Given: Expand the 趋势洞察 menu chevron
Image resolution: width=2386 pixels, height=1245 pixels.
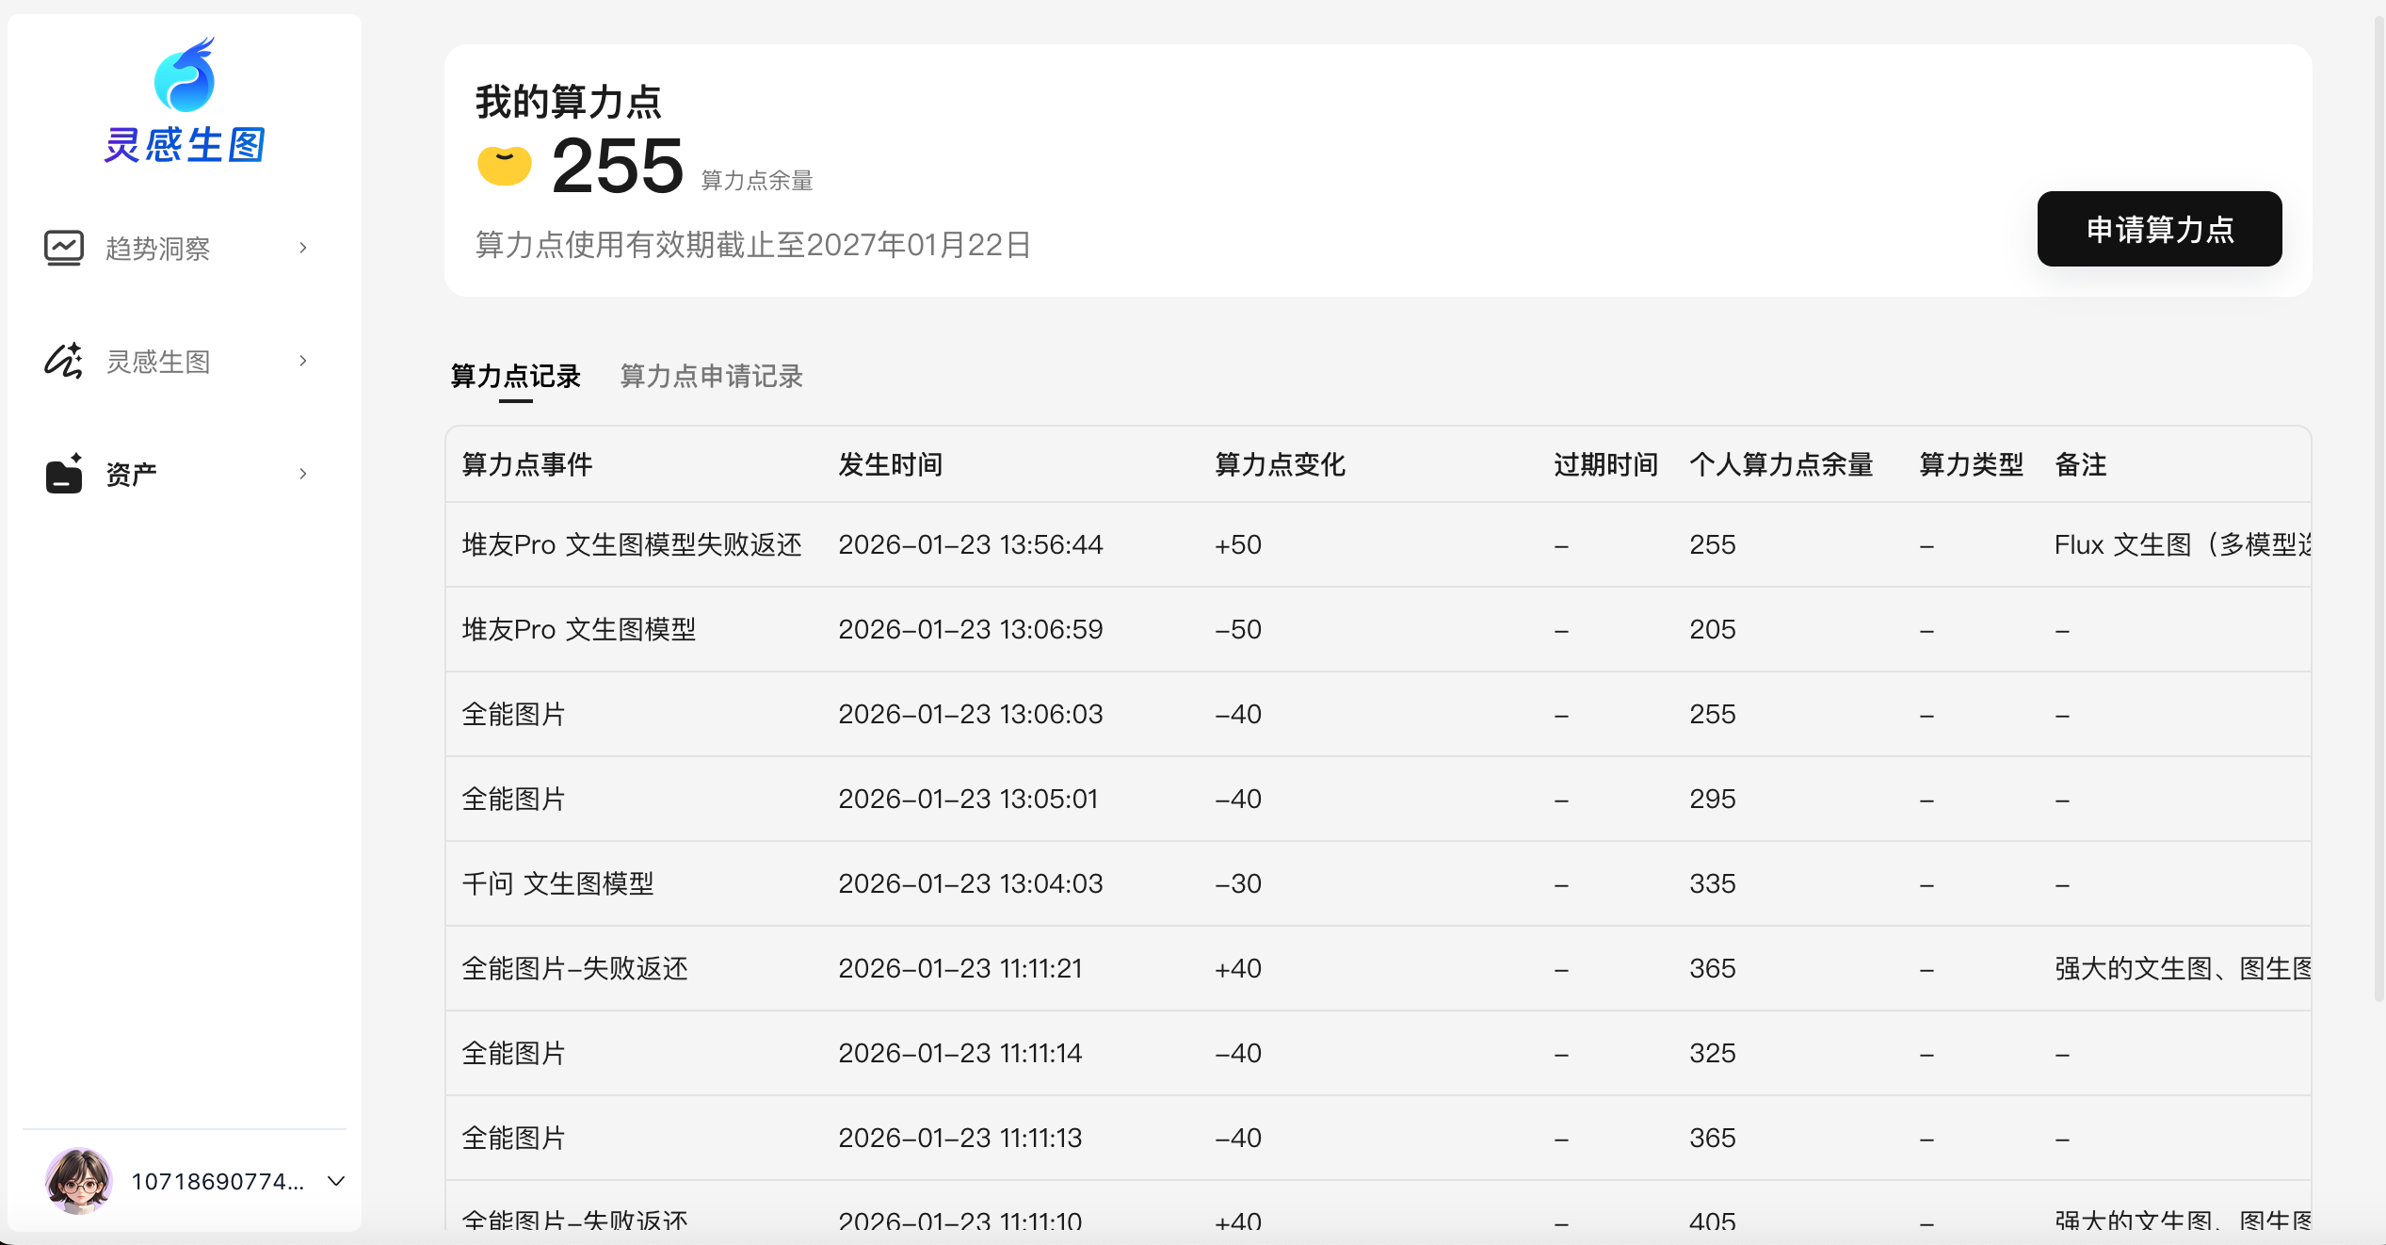Looking at the screenshot, I should (x=302, y=248).
